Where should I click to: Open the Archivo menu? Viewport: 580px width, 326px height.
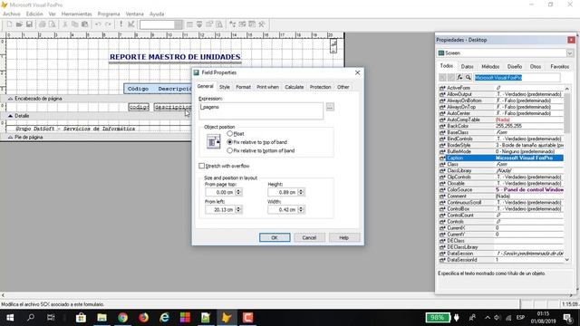pyautogui.click(x=12, y=14)
